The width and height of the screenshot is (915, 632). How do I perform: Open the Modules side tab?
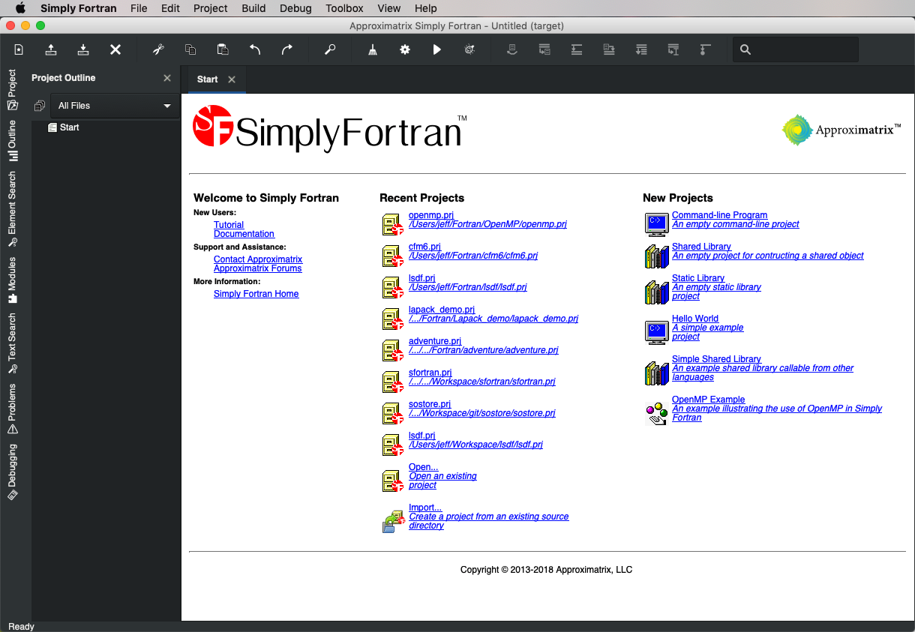pos(12,280)
